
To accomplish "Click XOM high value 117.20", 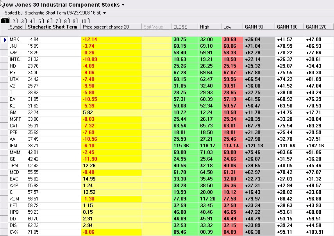I will tap(208, 199).
